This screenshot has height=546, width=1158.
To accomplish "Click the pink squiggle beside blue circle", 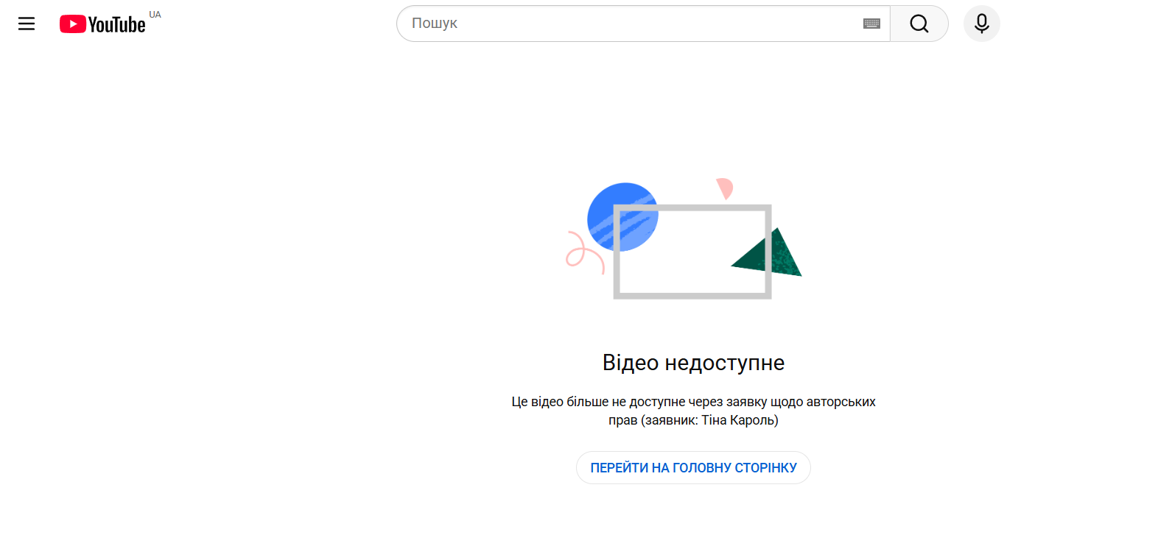I will tap(583, 252).
